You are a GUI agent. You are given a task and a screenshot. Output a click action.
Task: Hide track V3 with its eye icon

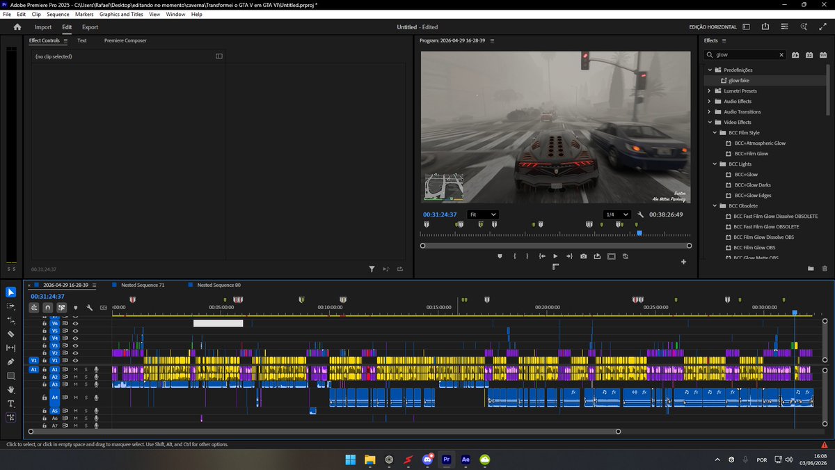tap(75, 345)
